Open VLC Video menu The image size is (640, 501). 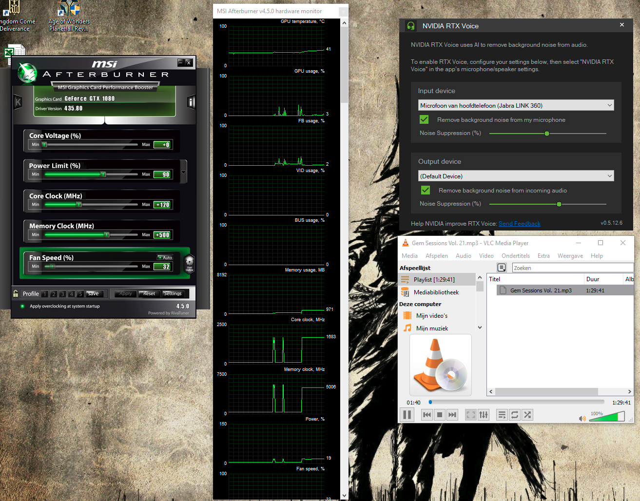click(x=486, y=256)
